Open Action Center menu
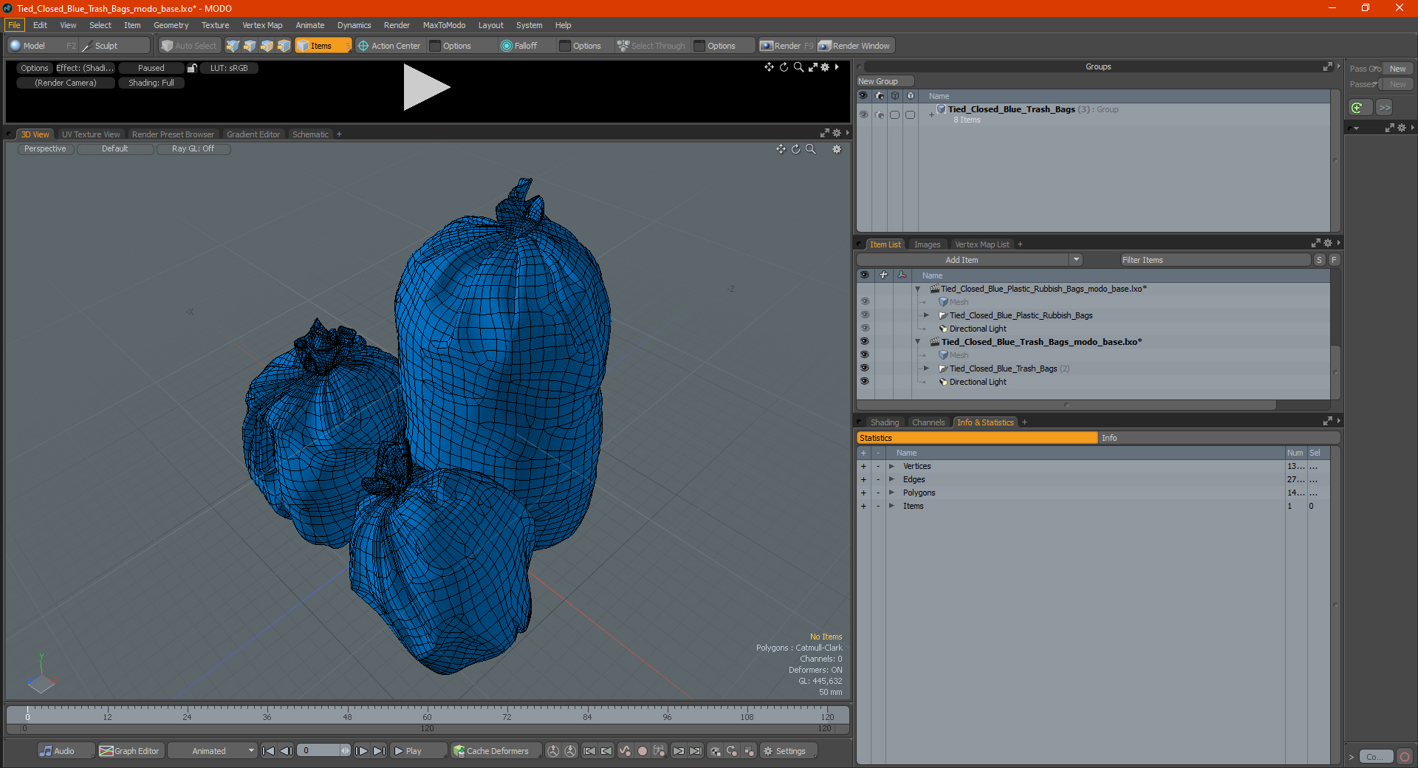Image resolution: width=1418 pixels, height=768 pixels. 389,46
